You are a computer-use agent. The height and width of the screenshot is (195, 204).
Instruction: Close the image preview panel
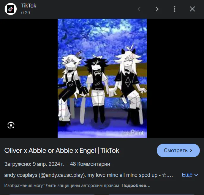(192, 9)
